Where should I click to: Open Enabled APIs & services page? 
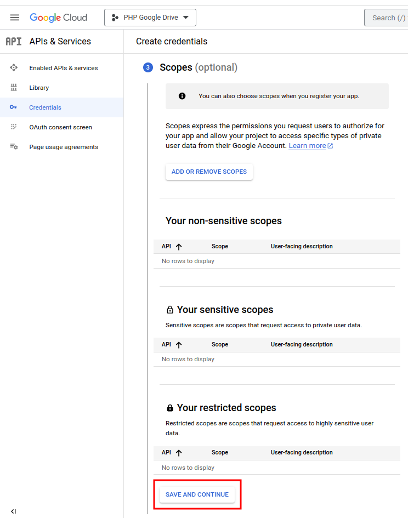pyautogui.click(x=64, y=68)
